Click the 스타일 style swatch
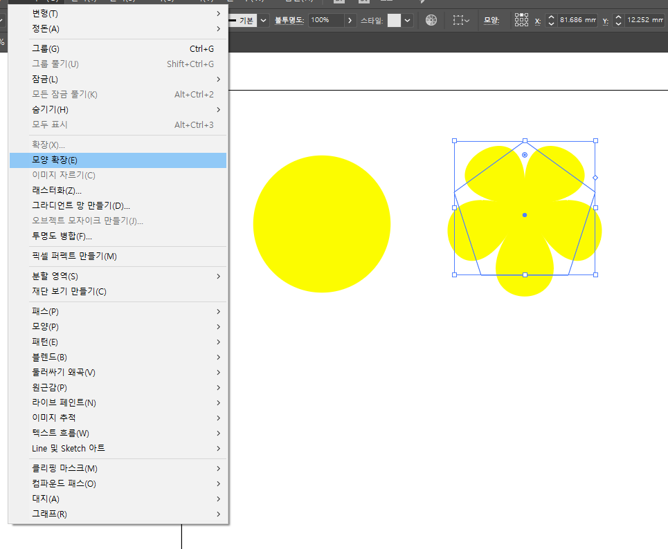Viewport: 668px width, 549px height. pos(394,20)
